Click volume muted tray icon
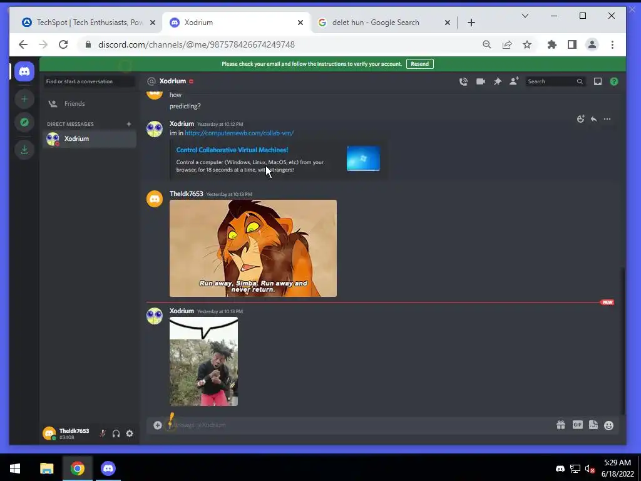 tap(590, 468)
